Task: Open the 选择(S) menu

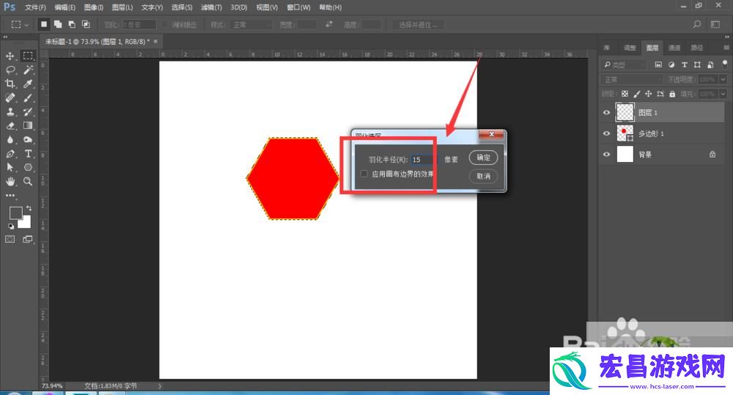Action: [x=181, y=7]
